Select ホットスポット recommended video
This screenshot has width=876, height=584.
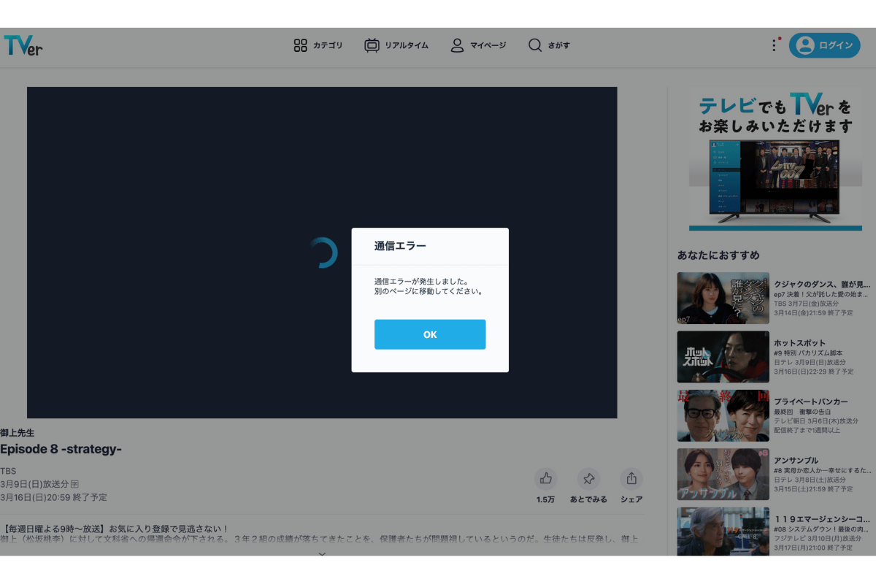click(x=723, y=357)
